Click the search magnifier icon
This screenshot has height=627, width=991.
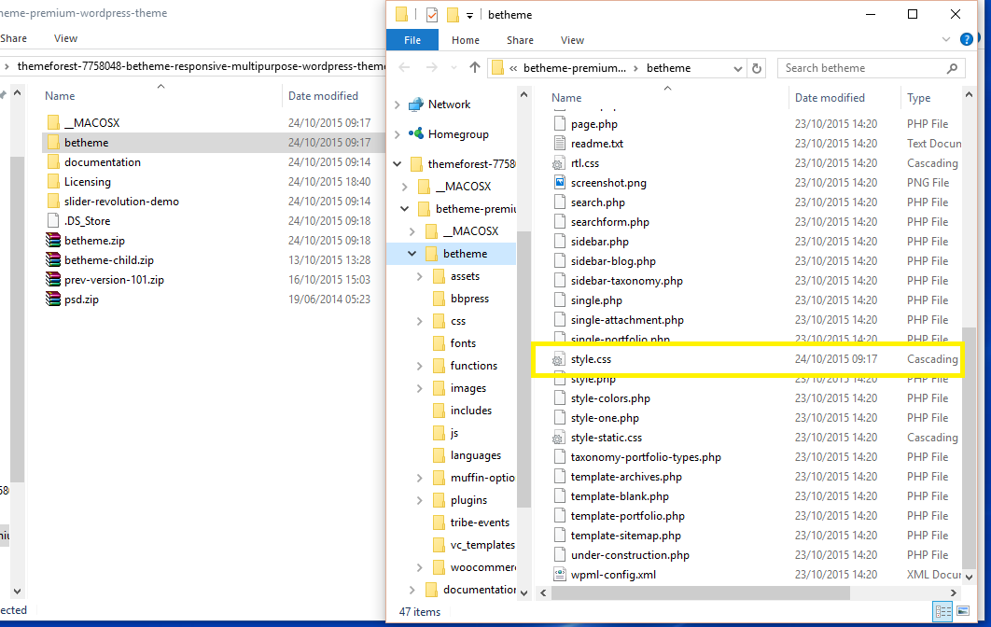952,67
